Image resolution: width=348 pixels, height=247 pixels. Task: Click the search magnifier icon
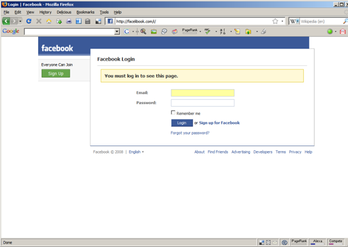(345, 21)
